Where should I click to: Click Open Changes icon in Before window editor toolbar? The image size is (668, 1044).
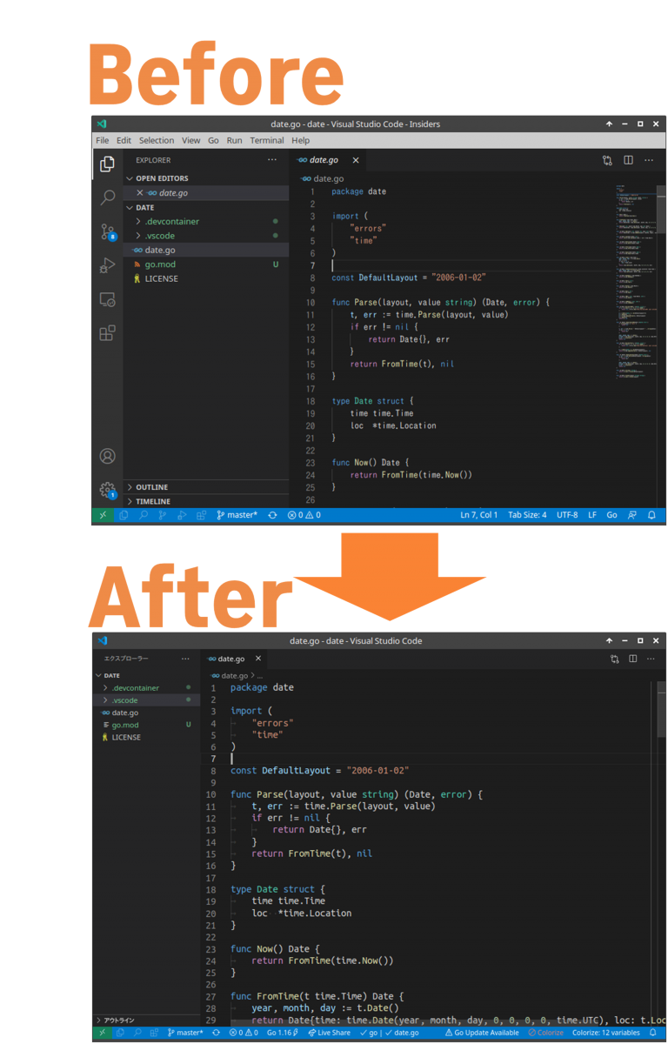[x=607, y=160]
